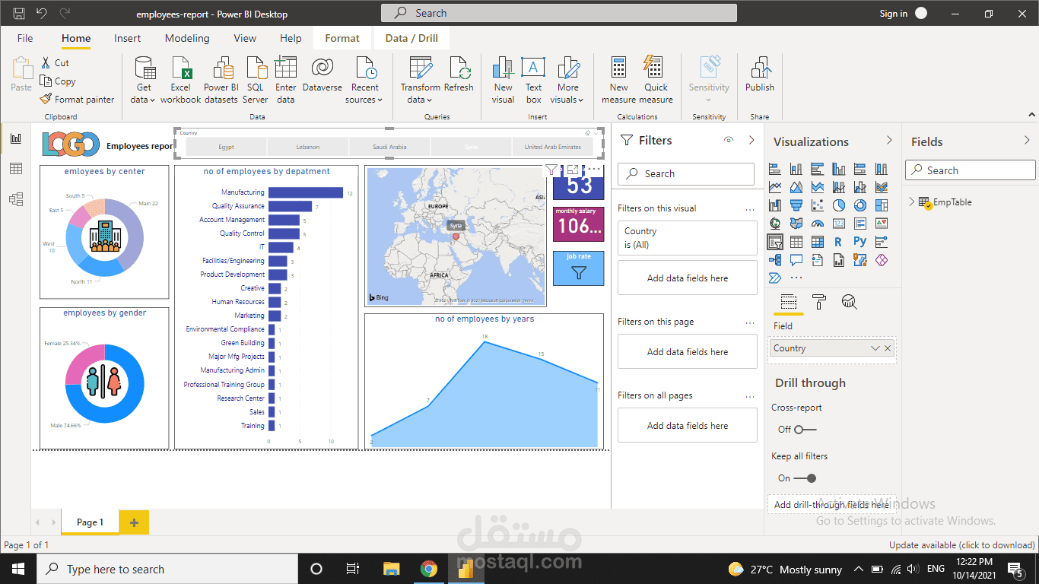The height and width of the screenshot is (584, 1039).
Task: Remove the Country field with X
Action: coord(887,348)
